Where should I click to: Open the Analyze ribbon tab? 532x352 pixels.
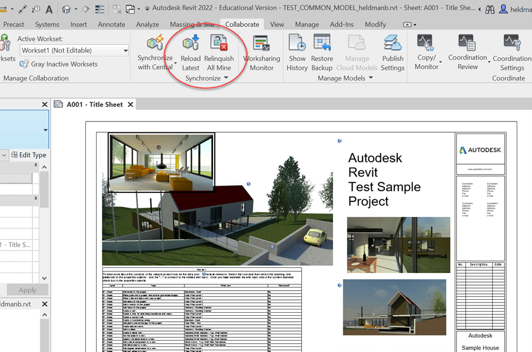(148, 24)
